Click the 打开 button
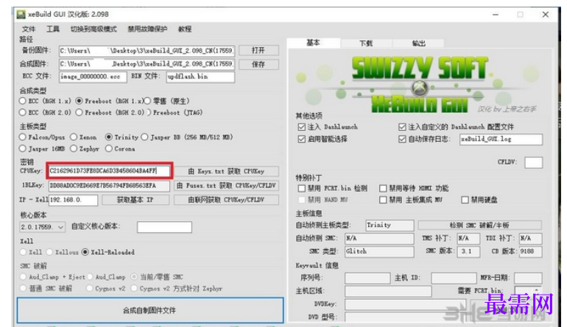This screenshot has height=327, width=567. point(258,50)
